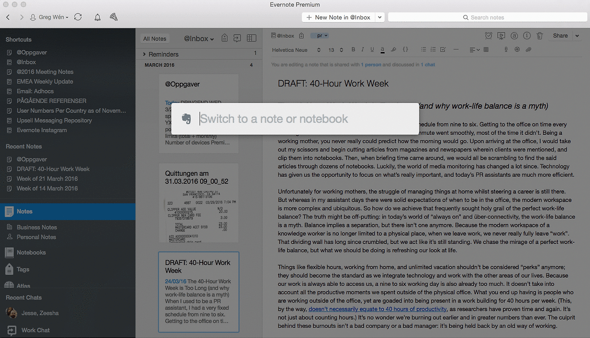590x338 pixels.
Task: Go forward with the forward arrow
Action: 21,17
